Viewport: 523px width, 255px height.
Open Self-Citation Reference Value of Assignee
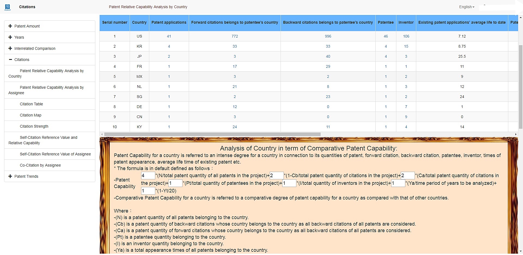50,154
